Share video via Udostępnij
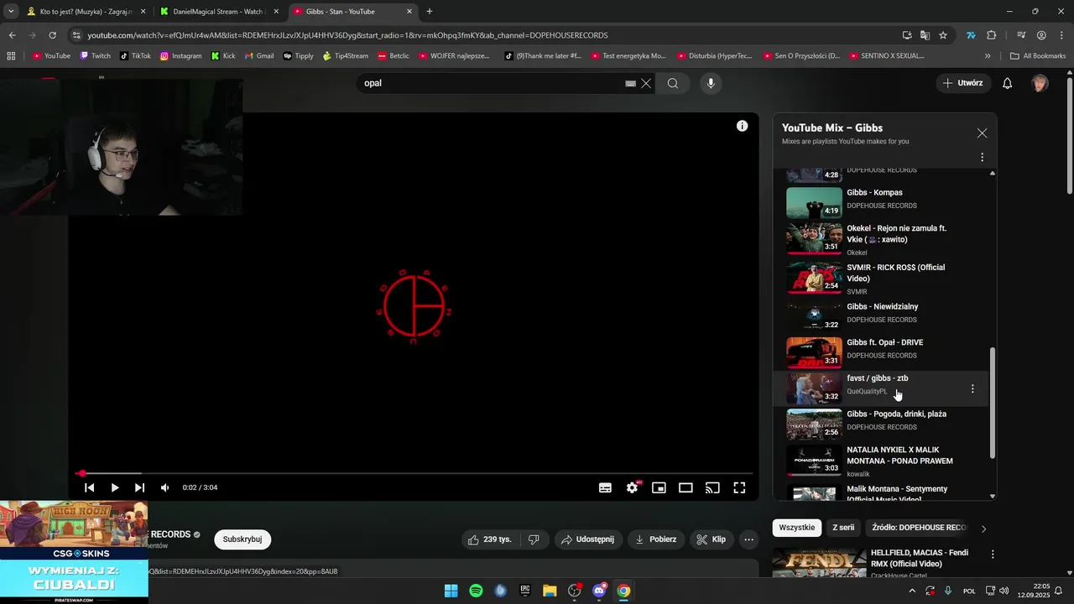The width and height of the screenshot is (1074, 604). [x=587, y=539]
